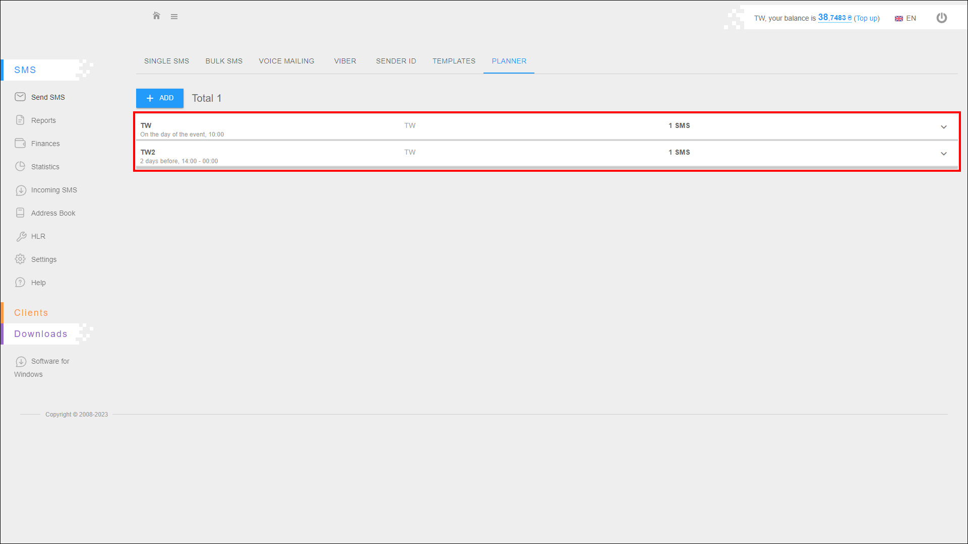
Task: Open Incoming SMS sidebar item
Action: click(x=53, y=190)
